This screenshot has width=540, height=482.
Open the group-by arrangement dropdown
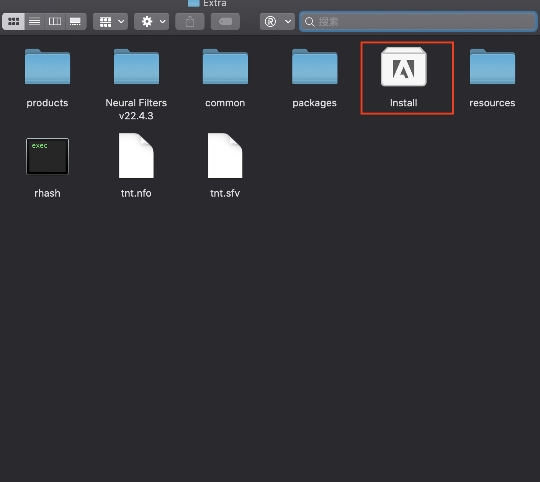point(110,21)
